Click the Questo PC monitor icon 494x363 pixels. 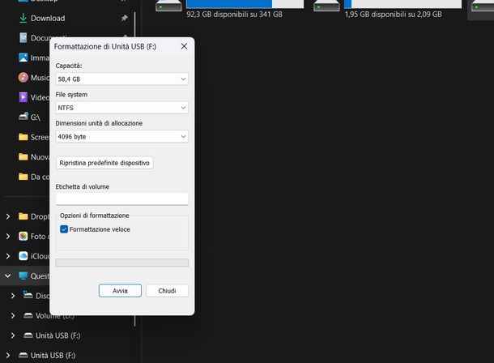[23, 275]
